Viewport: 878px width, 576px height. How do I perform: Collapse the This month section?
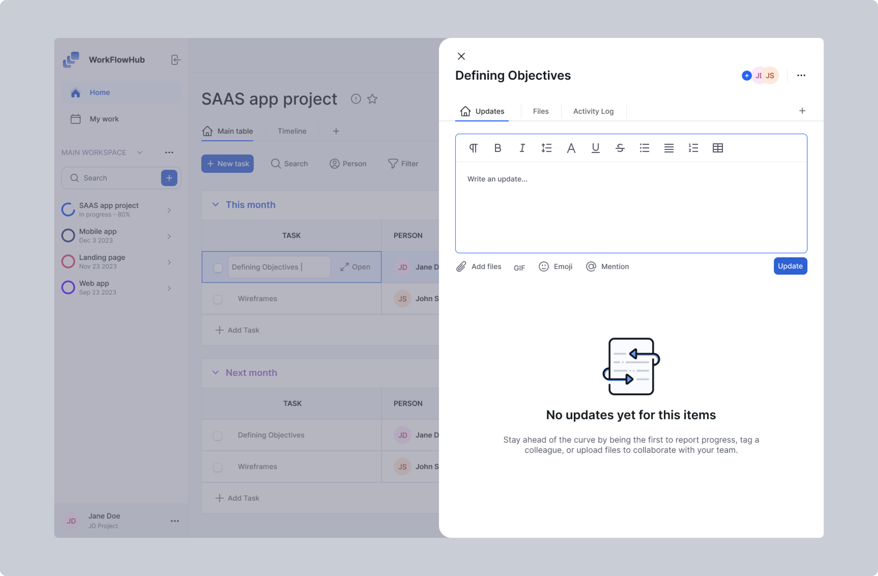point(216,204)
